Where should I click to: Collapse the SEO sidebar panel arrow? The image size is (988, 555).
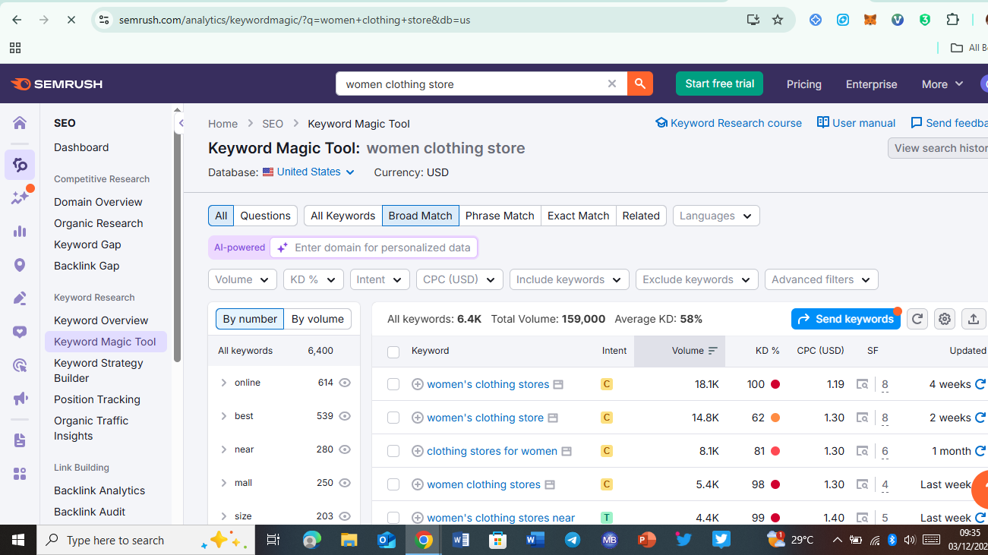(181, 123)
